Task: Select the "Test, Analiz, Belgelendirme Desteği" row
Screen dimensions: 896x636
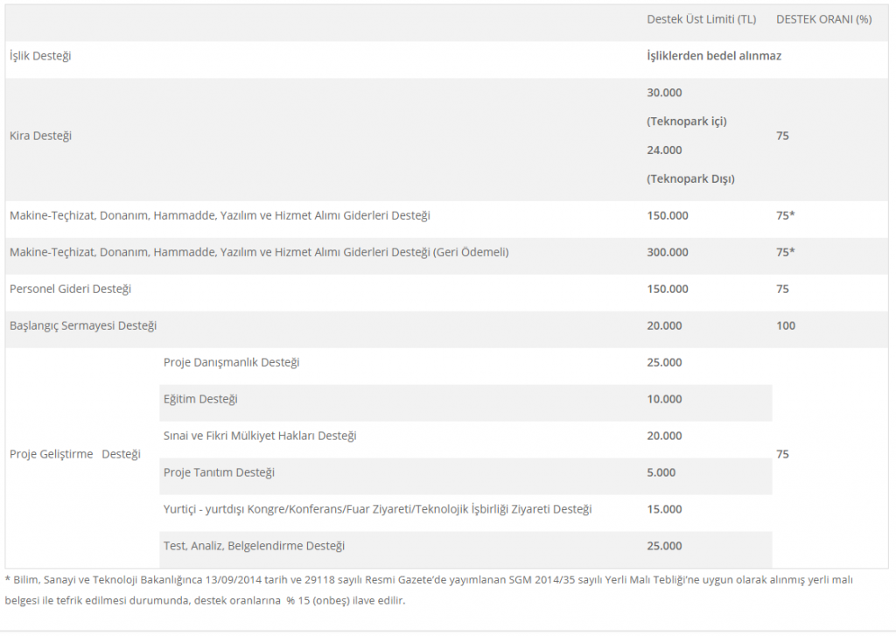Action: (254, 547)
